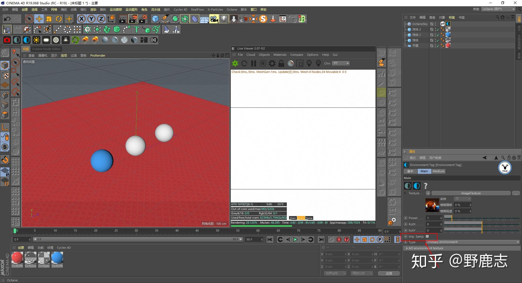Select the blue OctDiffuse material thumbnail

pyautogui.click(x=57, y=258)
